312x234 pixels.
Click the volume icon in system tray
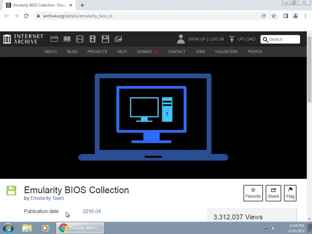coord(274,228)
